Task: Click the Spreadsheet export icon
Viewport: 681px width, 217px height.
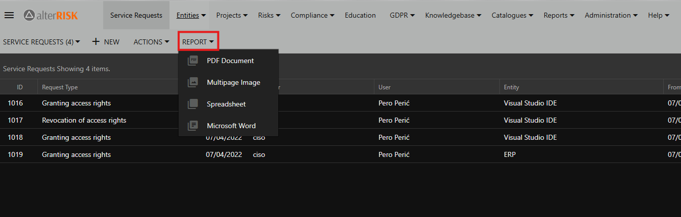Action: coord(192,104)
